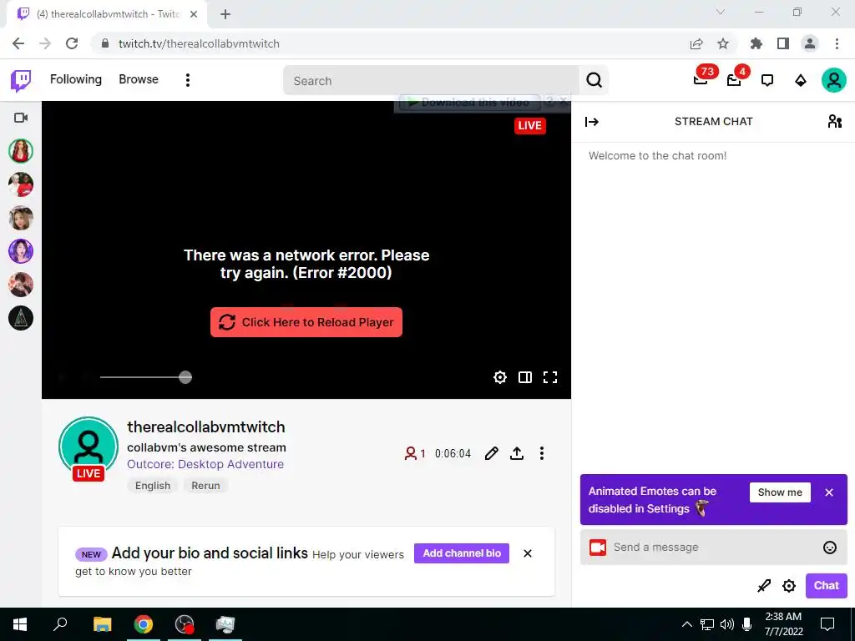Open second followed channel avatar in red shirt
855x641 pixels.
click(x=21, y=184)
